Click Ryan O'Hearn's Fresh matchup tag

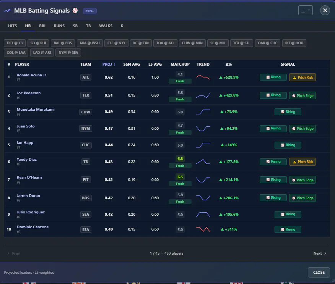(180, 184)
